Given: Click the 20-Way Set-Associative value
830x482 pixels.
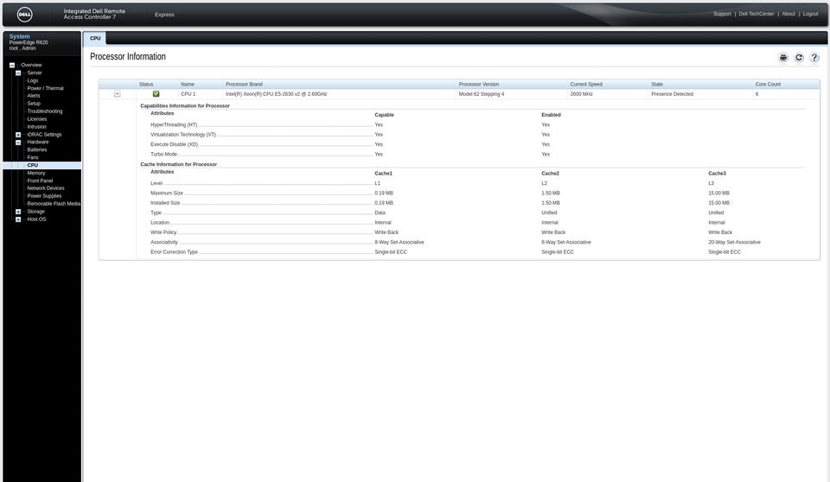Looking at the screenshot, I should [734, 243].
